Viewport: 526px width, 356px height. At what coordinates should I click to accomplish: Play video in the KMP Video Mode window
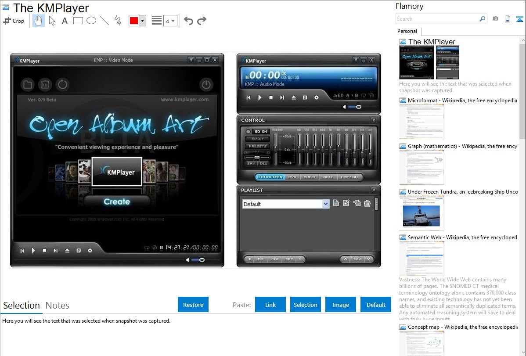33,251
